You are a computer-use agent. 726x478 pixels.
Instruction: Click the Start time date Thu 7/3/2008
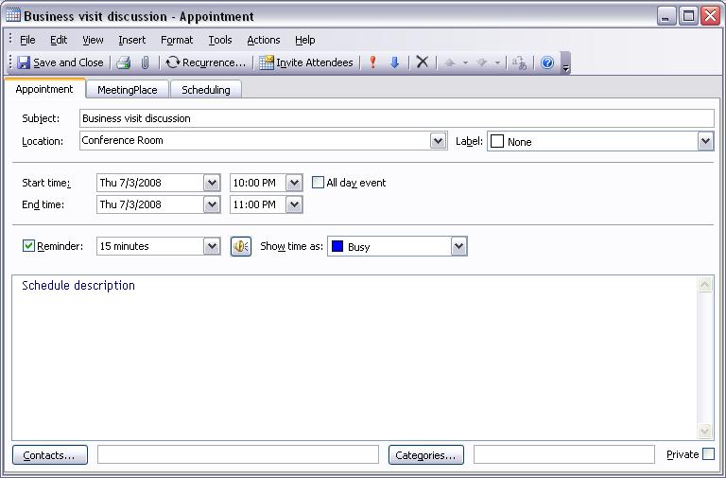point(150,182)
